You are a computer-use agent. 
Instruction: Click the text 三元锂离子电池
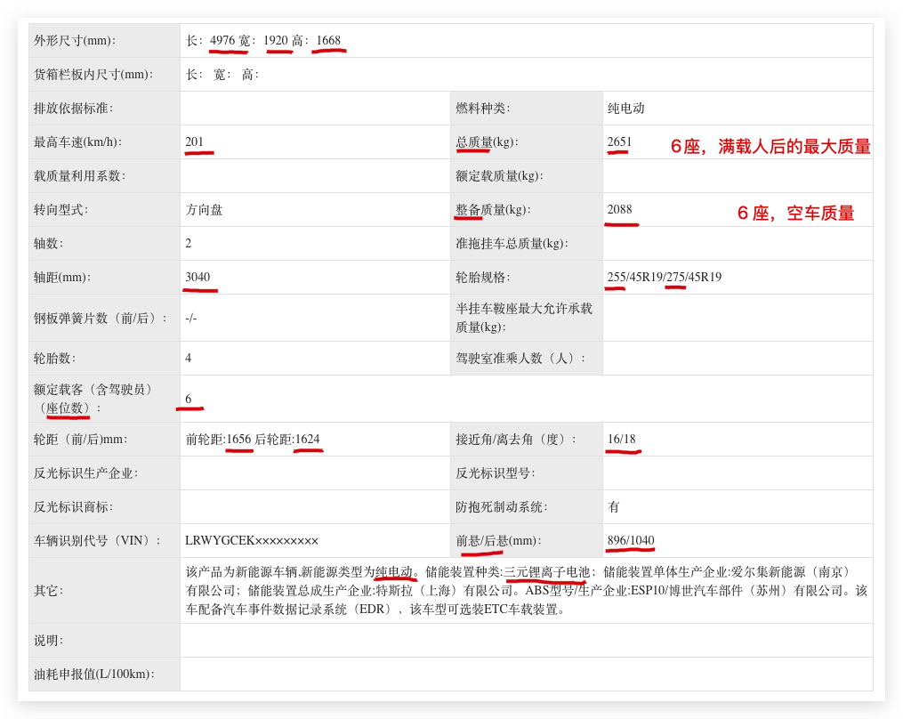coord(547,572)
